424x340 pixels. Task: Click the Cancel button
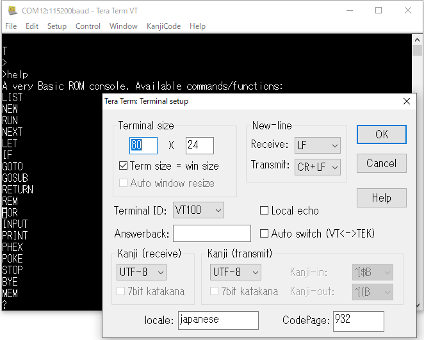point(381,163)
